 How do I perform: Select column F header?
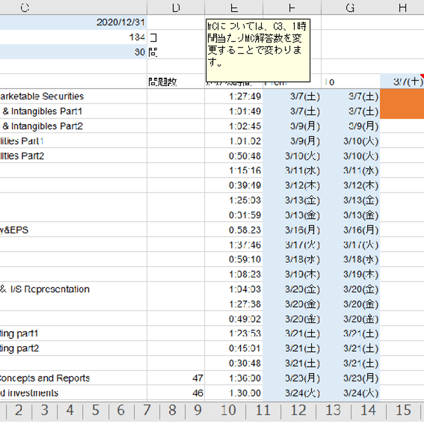coord(292,7)
